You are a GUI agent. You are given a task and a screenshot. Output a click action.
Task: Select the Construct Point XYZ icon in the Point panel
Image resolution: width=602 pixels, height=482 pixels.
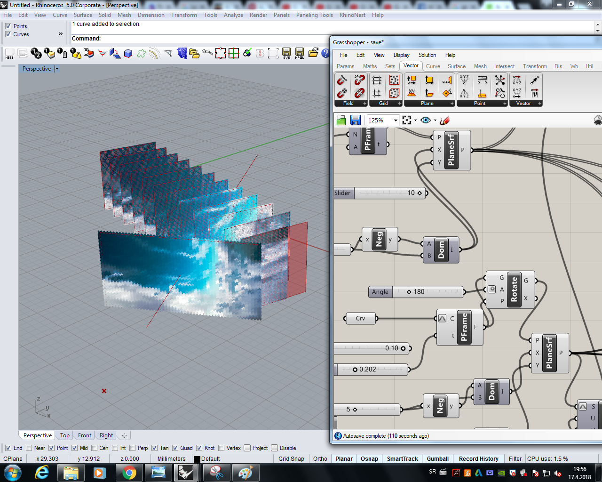point(464,80)
